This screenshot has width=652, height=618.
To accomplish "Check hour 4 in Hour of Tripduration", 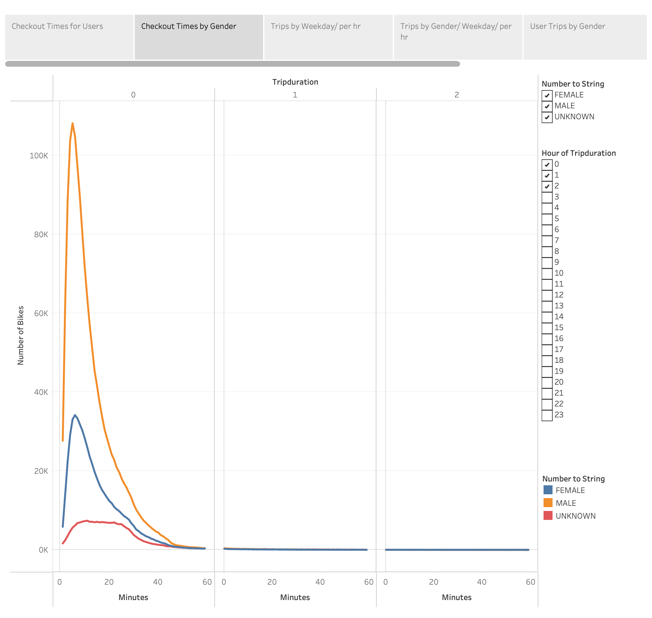I will [x=547, y=208].
